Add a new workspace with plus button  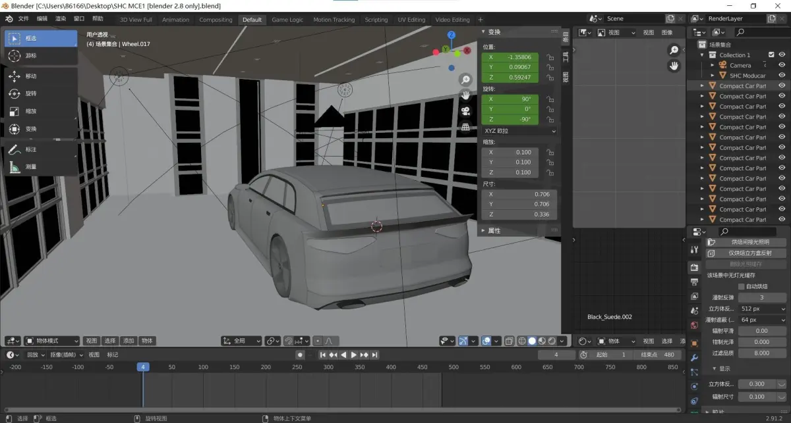(480, 20)
